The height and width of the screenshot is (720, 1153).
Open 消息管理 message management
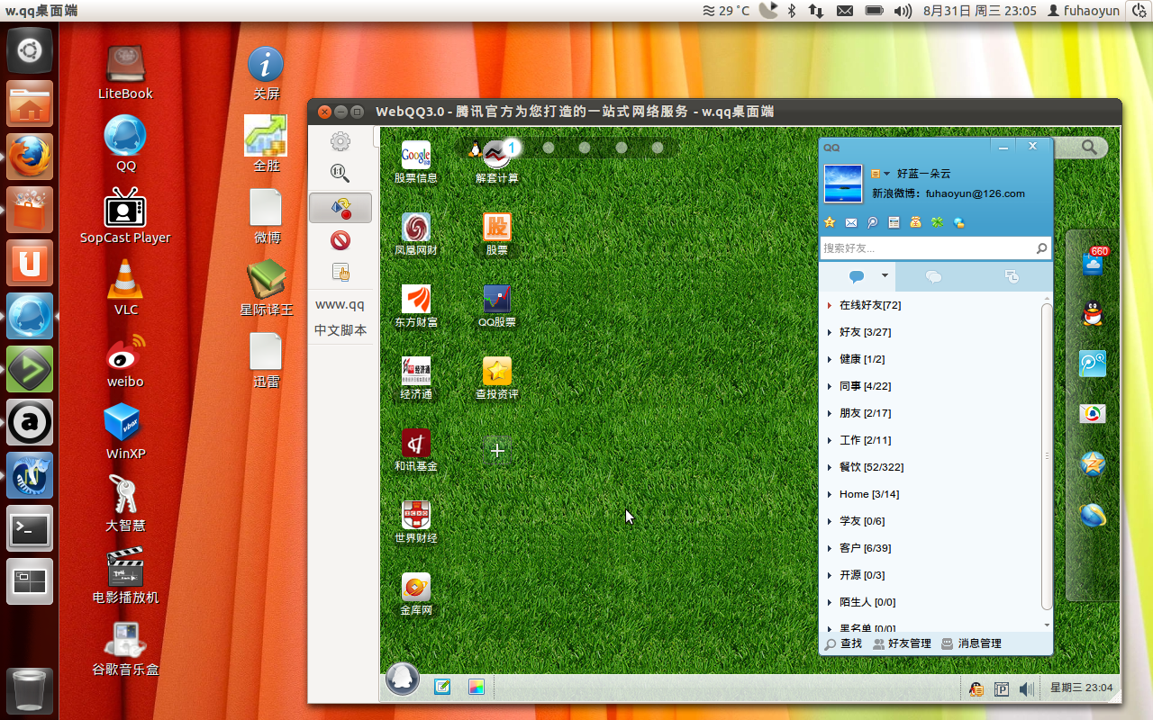pyautogui.click(x=972, y=643)
